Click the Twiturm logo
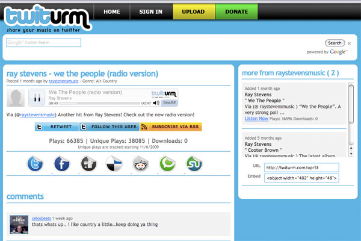The width and height of the screenshot is (361, 241). (x=47, y=19)
